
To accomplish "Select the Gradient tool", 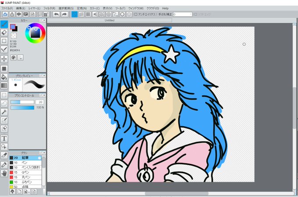I will coord(4,85).
